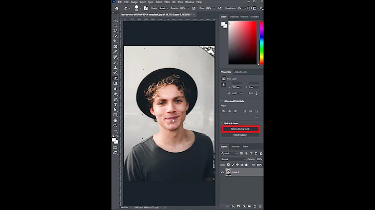Screen dimensions: 375x210
Task: Open the brush preset picker dropdown
Action: click(141, 8)
